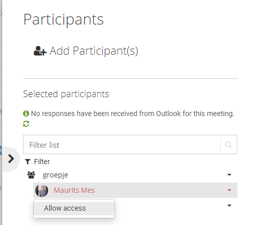Image resolution: width=258 pixels, height=225 pixels.
Task: Open the dropdown arrow below Maurits Mes row
Action: 229,206
